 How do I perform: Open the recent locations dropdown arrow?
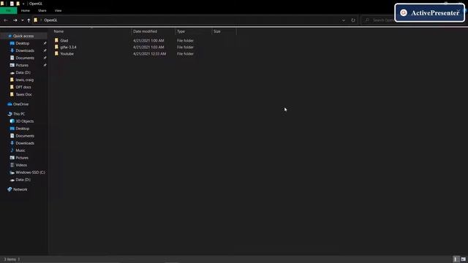click(x=23, y=20)
